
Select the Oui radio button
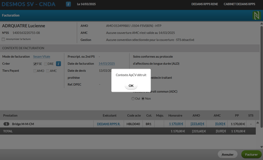[133, 99]
